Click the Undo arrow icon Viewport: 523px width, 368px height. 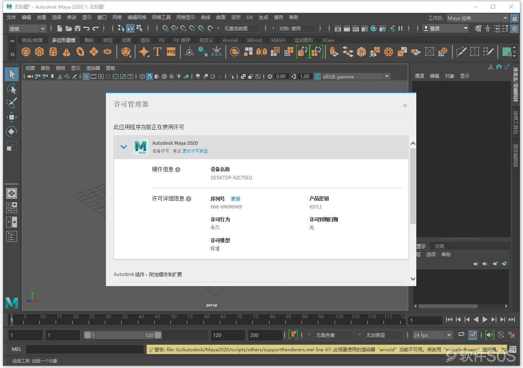[87, 28]
